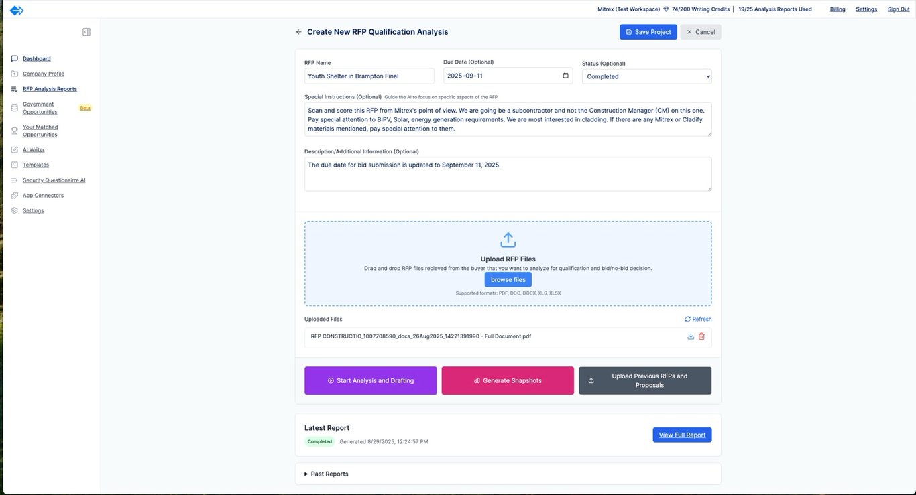Collapse the sidebar panel icon
This screenshot has width=916, height=495.
pos(87,31)
